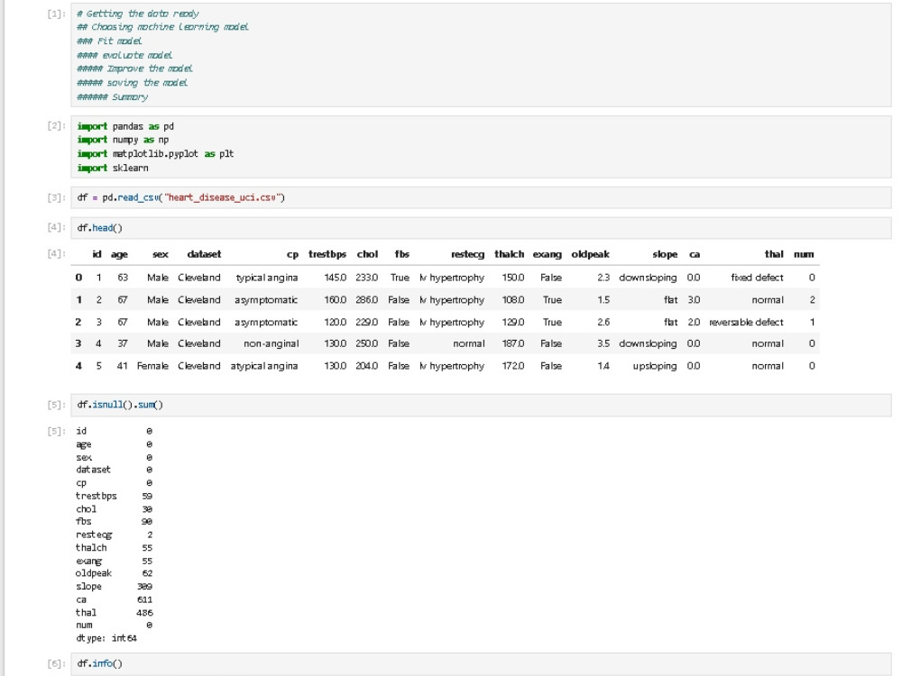Click the "trestbps" column header in the table
The image size is (902, 676).
coord(327,254)
